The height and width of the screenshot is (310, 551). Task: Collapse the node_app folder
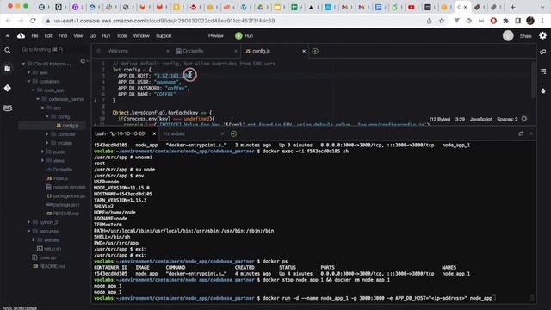click(x=34, y=90)
